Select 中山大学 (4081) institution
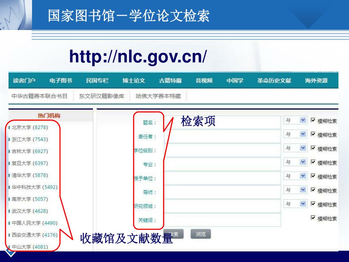Image resolution: width=349 pixels, height=262 pixels. pos(30,247)
